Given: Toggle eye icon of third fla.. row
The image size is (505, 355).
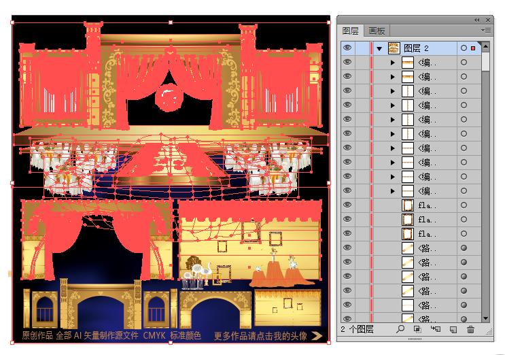Looking at the screenshot, I should tap(347, 233).
